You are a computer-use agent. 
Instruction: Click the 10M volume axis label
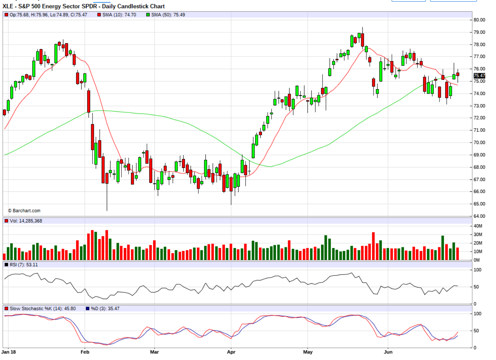pyautogui.click(x=478, y=252)
